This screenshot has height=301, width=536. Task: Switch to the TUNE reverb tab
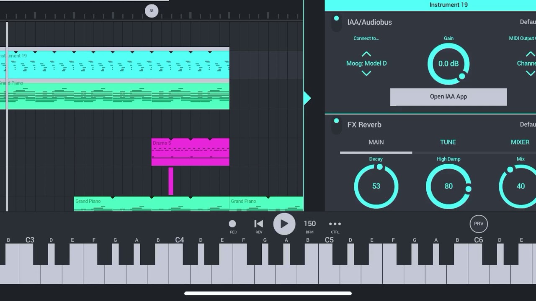[448, 142]
